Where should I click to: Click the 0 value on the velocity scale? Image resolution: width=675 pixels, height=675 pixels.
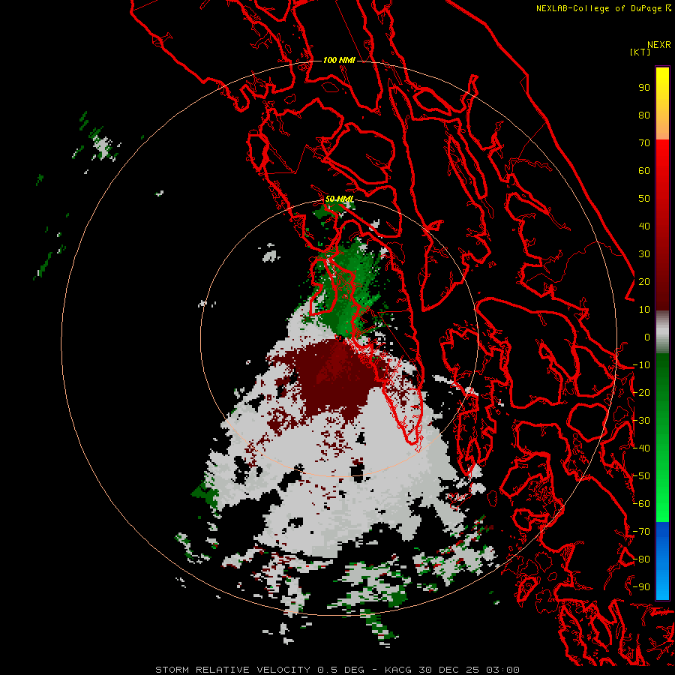click(647, 337)
